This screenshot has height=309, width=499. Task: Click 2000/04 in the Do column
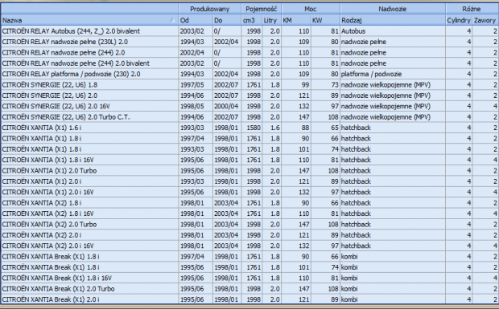(x=226, y=106)
